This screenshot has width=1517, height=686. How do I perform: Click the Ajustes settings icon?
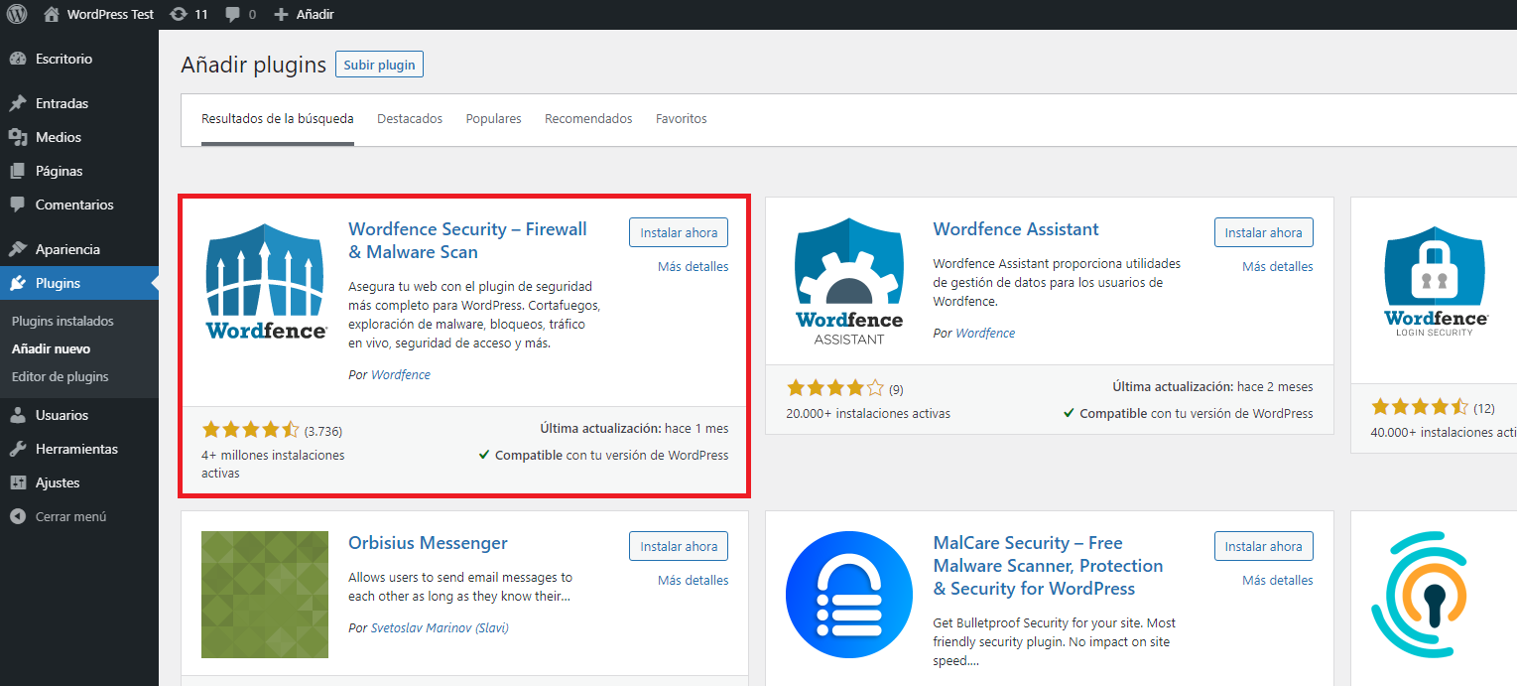tap(18, 482)
